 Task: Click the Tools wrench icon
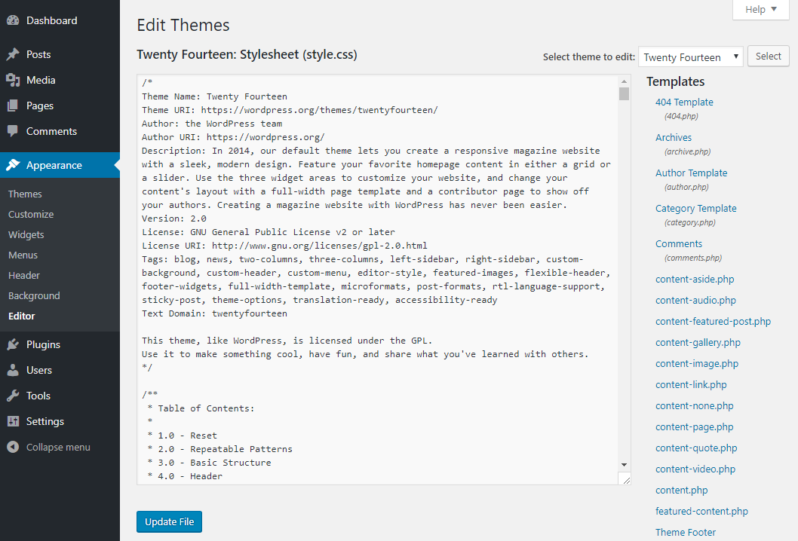13,396
